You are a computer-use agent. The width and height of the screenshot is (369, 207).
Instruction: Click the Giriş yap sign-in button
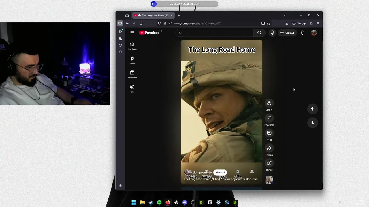(x=299, y=24)
